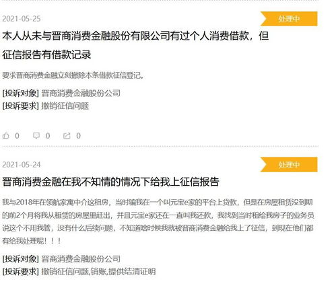This screenshot has height=290, width=336.
Task: Click the like count zero
Action: pyautogui.click(x=17, y=136)
